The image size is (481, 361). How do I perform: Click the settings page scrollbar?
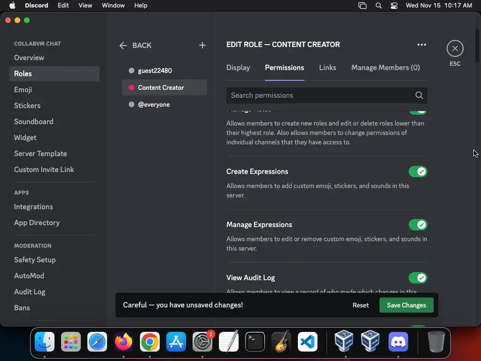[477, 46]
